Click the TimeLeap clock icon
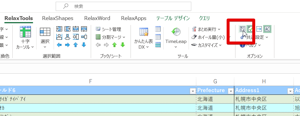 click(x=176, y=32)
